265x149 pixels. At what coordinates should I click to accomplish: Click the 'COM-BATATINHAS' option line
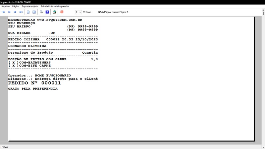(x=29, y=63)
